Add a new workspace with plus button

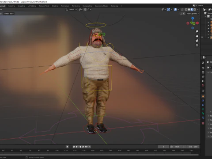[x=121, y=6]
